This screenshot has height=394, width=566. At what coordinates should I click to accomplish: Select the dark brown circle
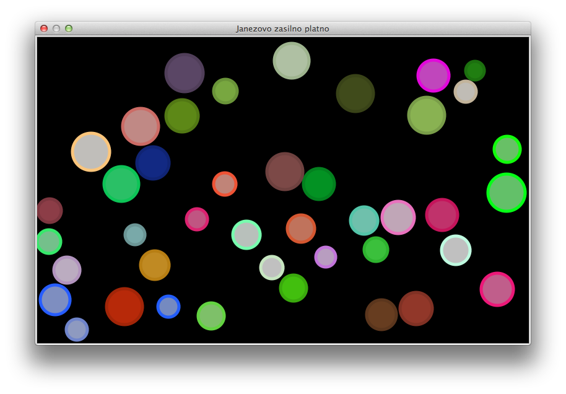[x=381, y=315]
